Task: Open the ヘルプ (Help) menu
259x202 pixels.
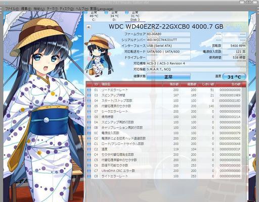Action: coord(82,9)
